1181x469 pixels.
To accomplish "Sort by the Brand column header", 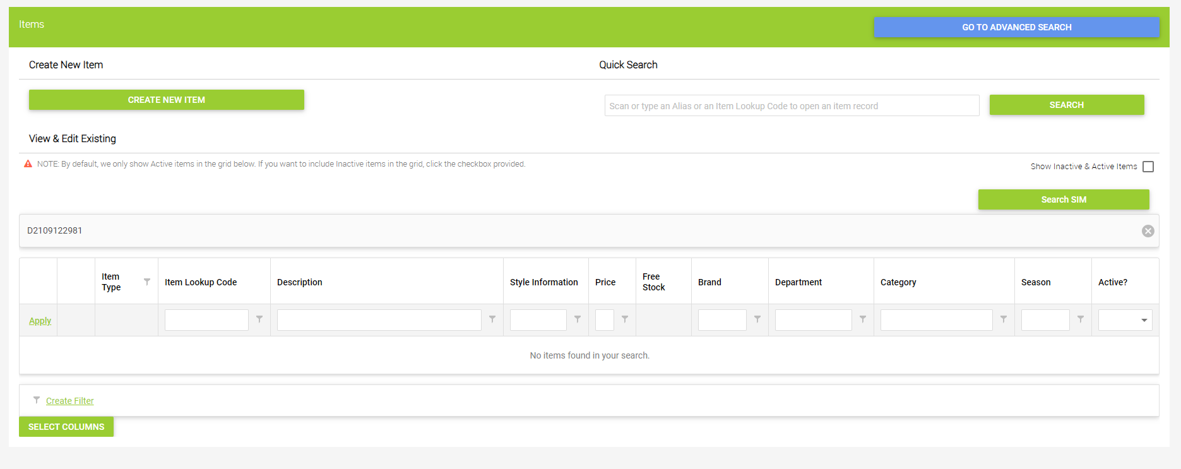I will 709,282.
